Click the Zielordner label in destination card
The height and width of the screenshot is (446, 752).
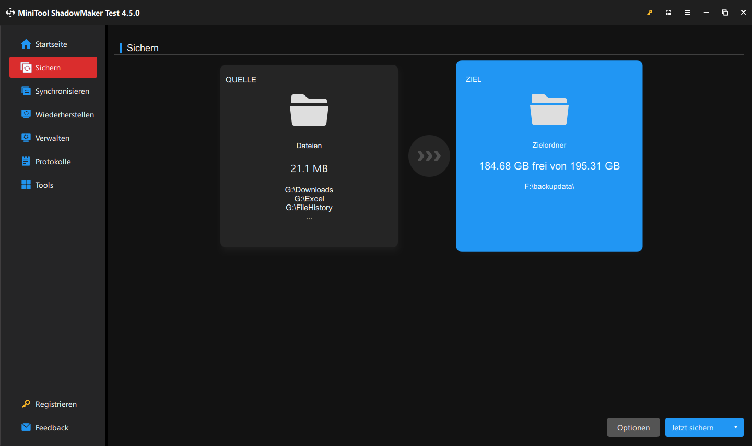pos(549,145)
